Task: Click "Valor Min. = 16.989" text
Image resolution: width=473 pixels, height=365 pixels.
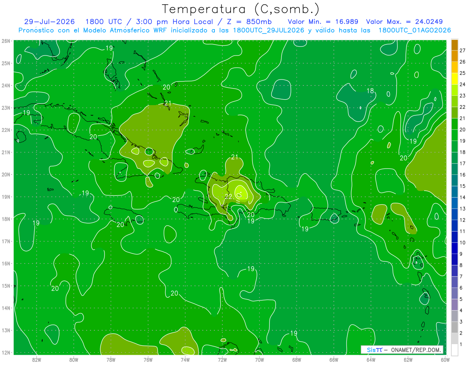Action: click(323, 22)
